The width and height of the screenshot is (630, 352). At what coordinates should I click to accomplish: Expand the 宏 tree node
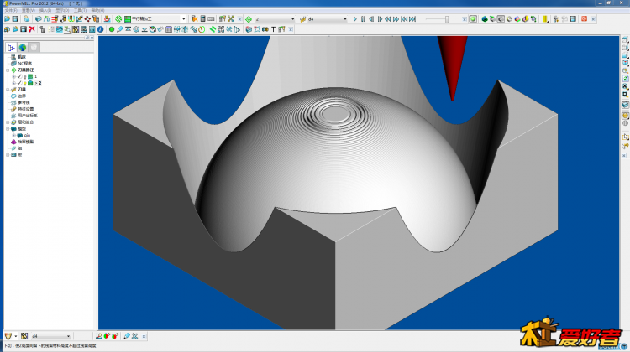tap(8, 155)
